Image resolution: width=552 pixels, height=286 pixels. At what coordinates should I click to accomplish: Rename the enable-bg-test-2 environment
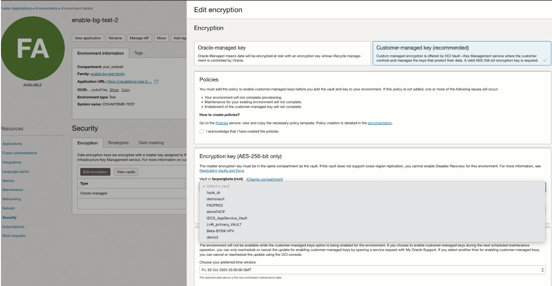(115, 38)
